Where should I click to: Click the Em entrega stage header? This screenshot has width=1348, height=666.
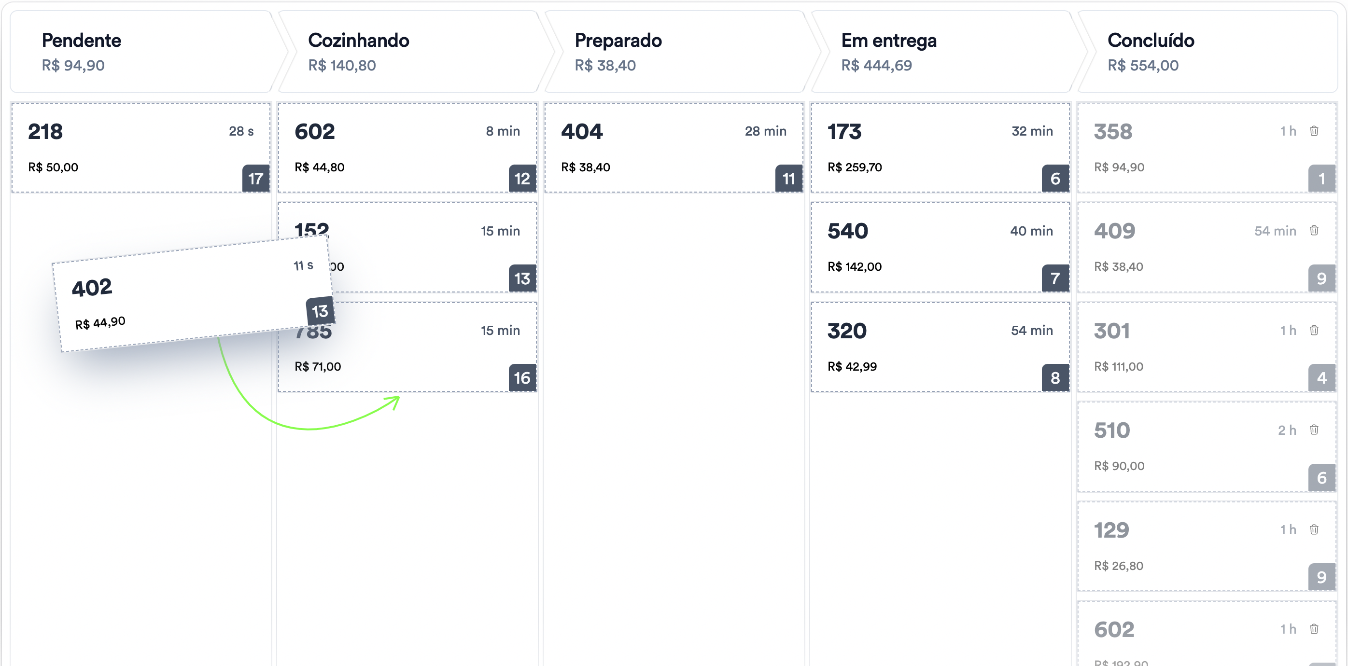coord(941,51)
